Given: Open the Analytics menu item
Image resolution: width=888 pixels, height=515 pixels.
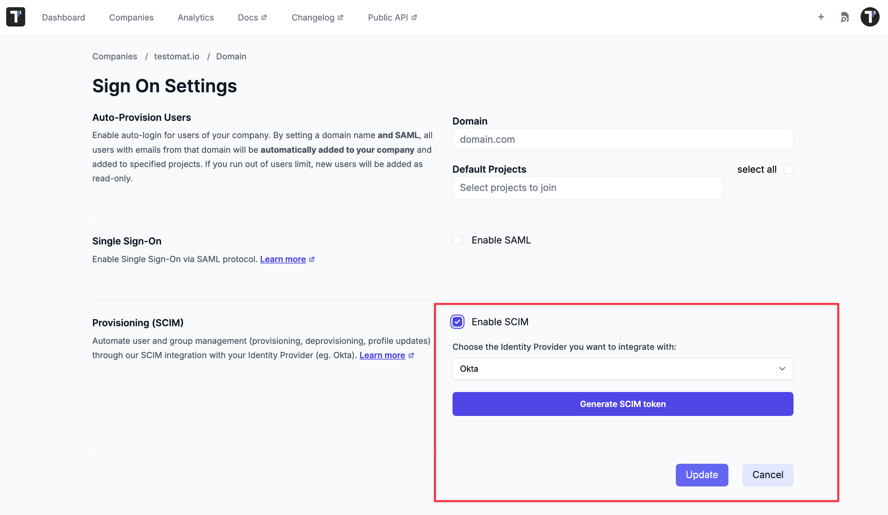Looking at the screenshot, I should tap(195, 17).
